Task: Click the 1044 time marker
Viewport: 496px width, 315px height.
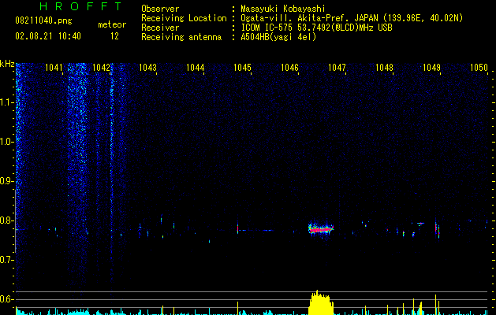Action: tap(196, 68)
